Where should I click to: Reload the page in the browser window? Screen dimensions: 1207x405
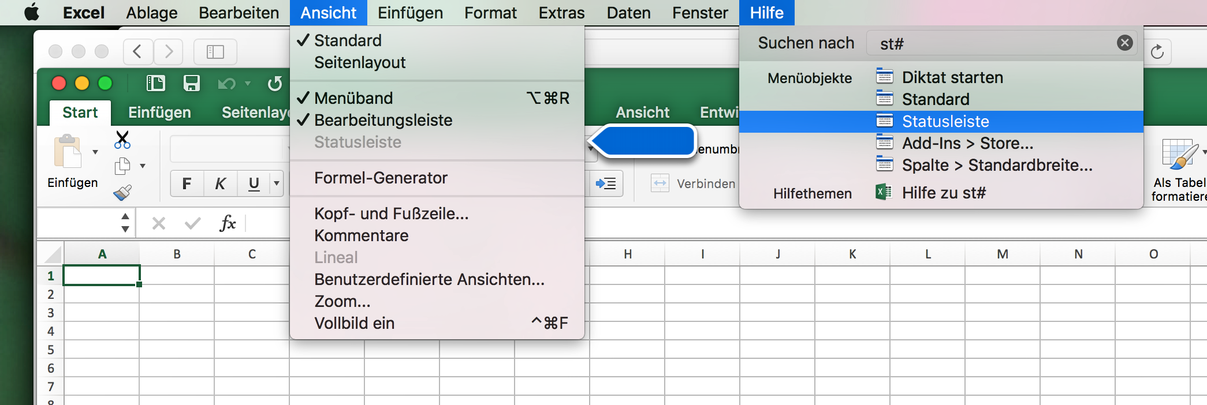pos(1157,52)
